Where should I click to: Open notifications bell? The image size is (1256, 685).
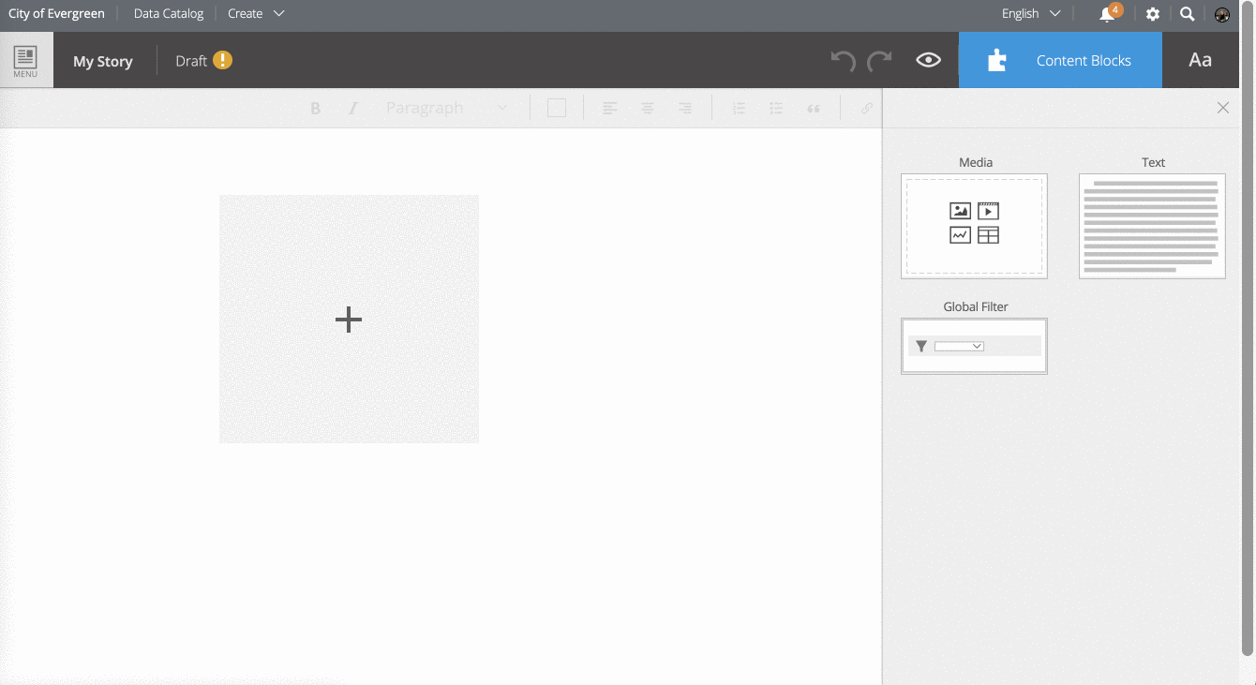click(1108, 14)
